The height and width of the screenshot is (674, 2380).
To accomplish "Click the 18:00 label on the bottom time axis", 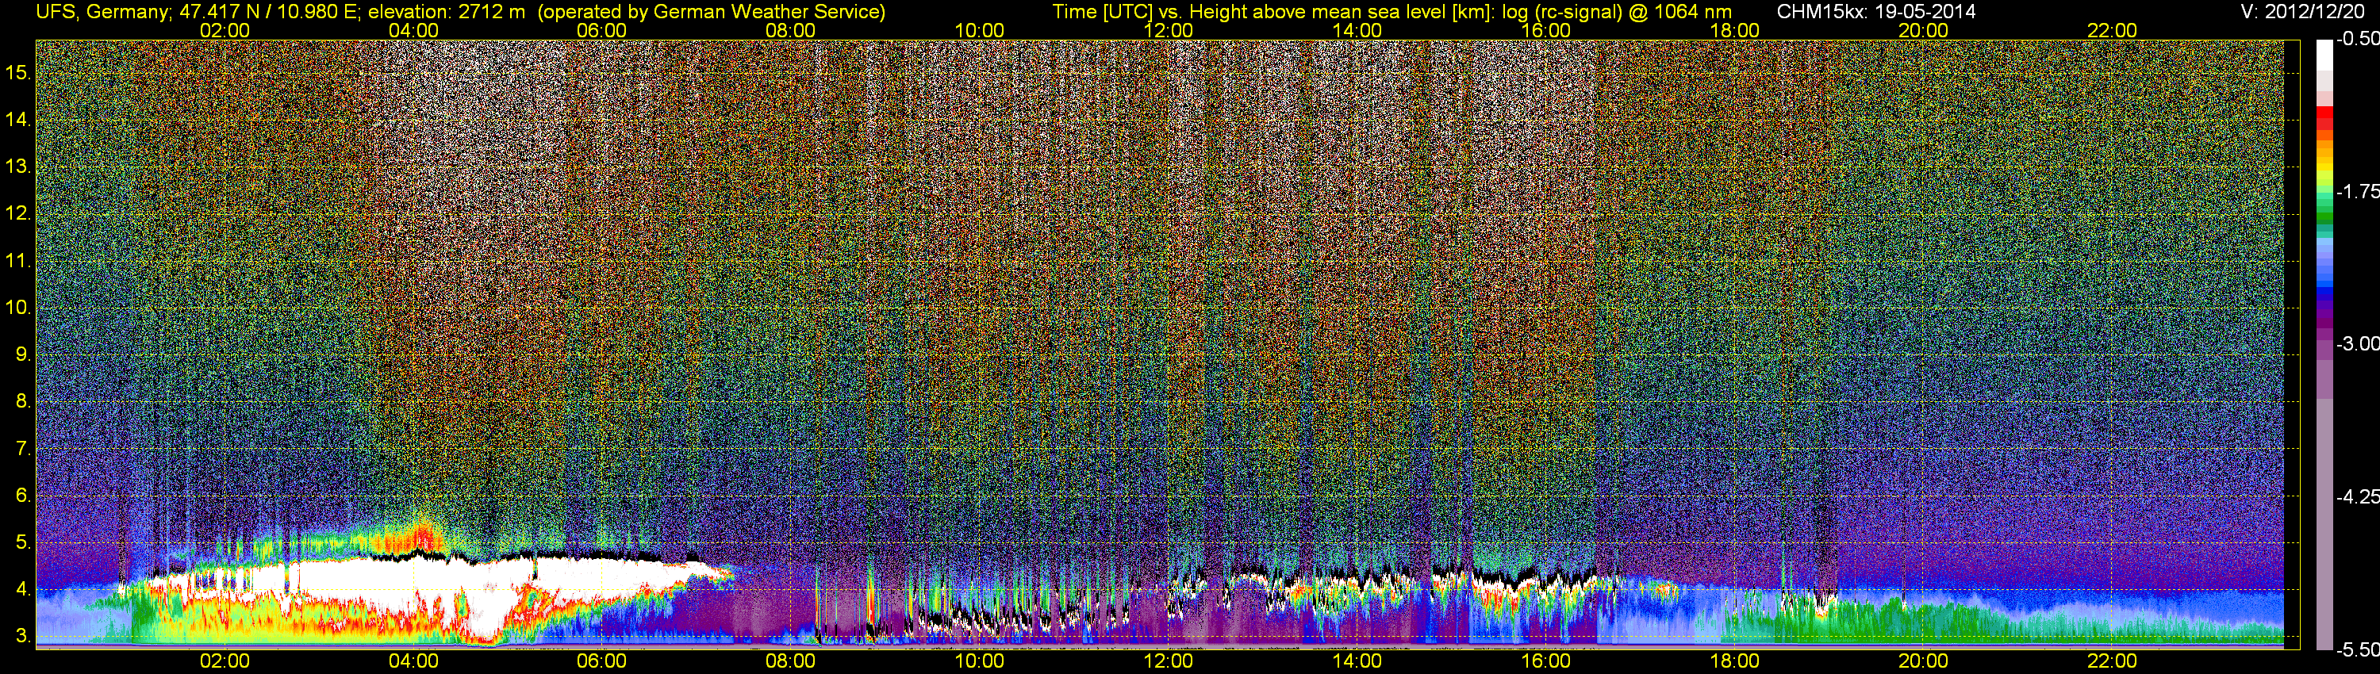I will 1734,661.
